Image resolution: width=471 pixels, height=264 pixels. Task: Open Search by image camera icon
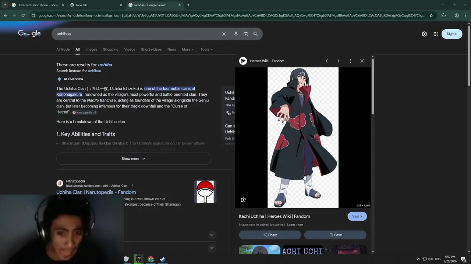[x=246, y=34]
